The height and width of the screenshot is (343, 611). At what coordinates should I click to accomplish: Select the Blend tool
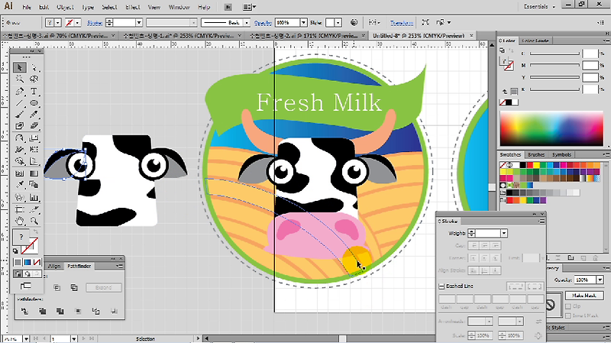(34, 185)
